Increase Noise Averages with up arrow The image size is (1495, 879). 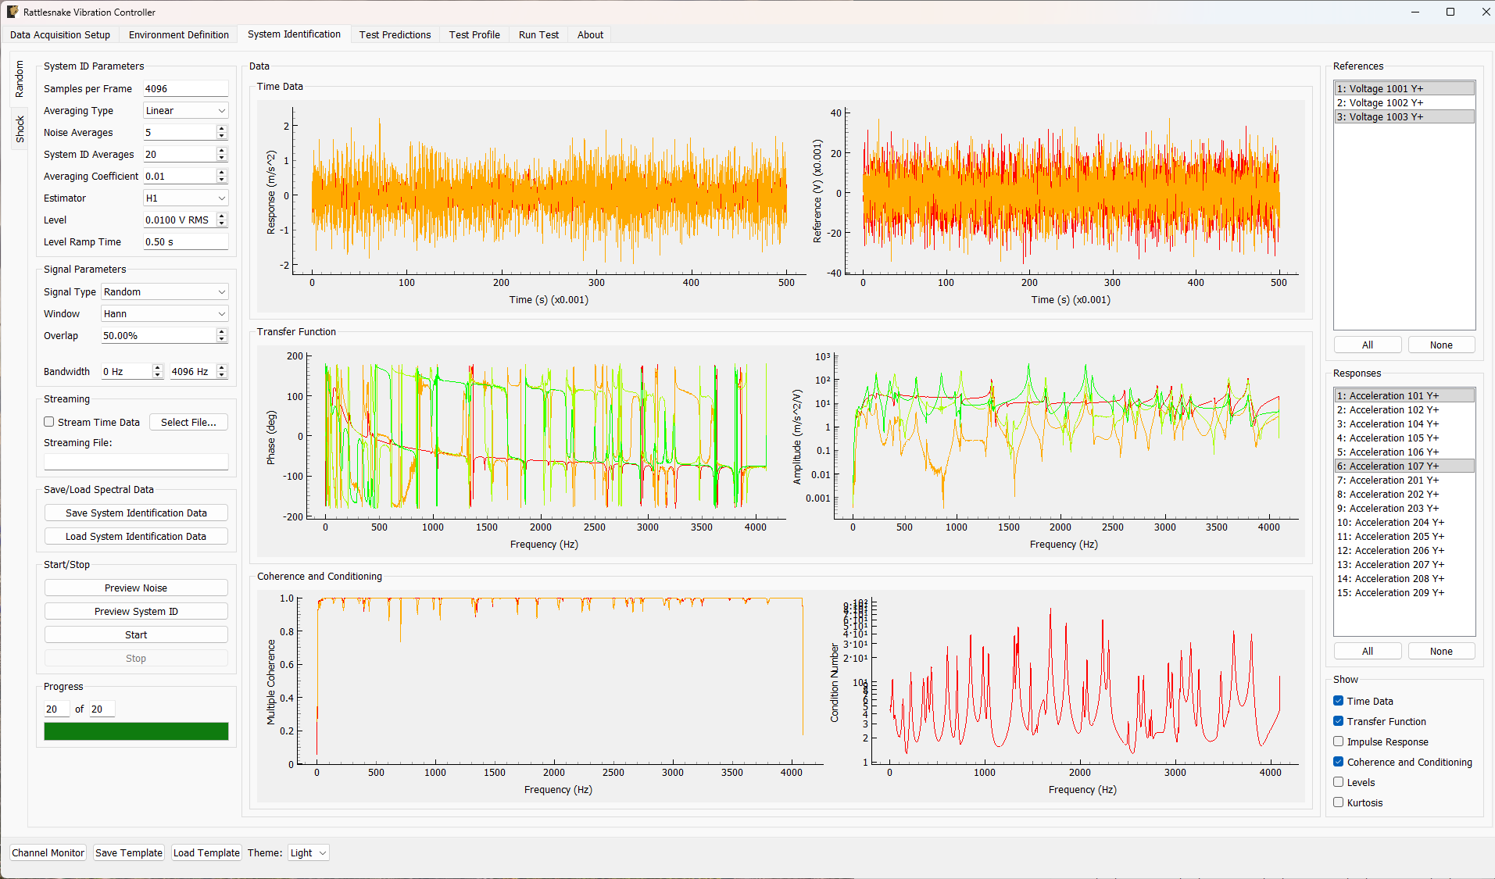pos(222,129)
